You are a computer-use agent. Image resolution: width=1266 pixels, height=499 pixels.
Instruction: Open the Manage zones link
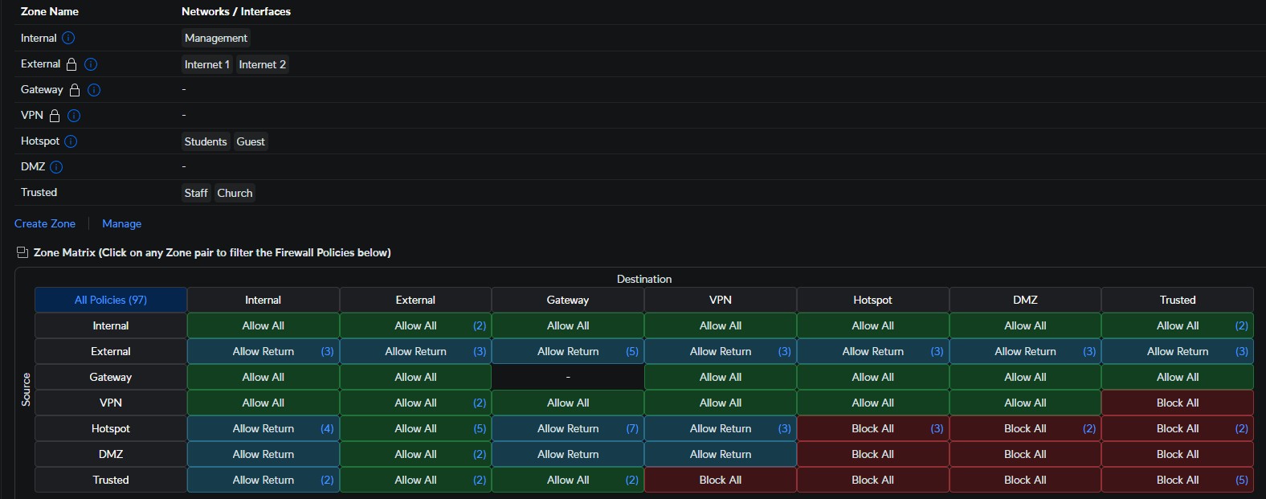(121, 223)
